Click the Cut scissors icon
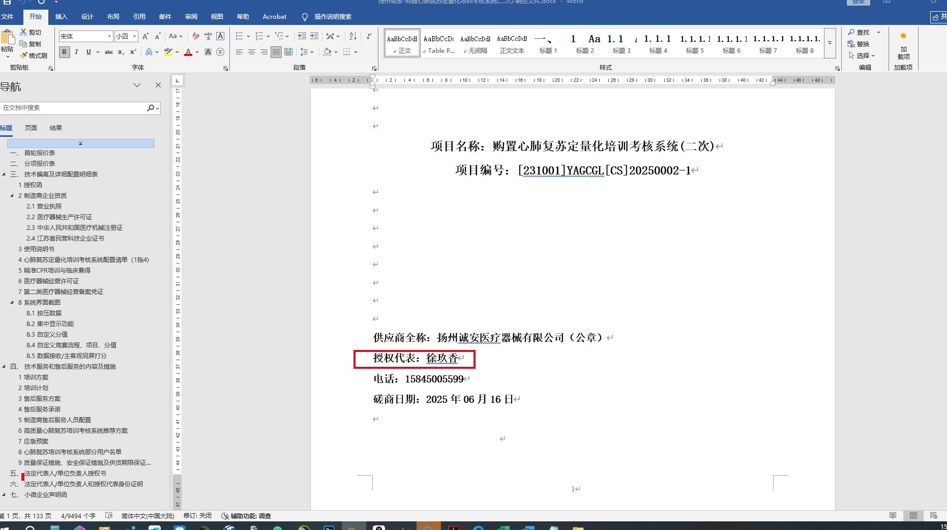947x530 pixels. (x=23, y=32)
